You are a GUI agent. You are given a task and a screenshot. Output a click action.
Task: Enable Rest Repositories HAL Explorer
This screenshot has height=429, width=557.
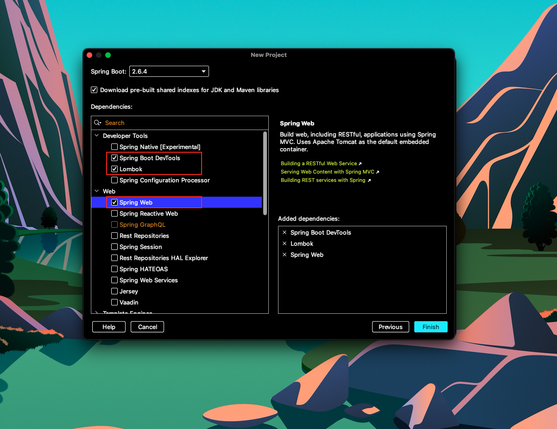point(114,258)
